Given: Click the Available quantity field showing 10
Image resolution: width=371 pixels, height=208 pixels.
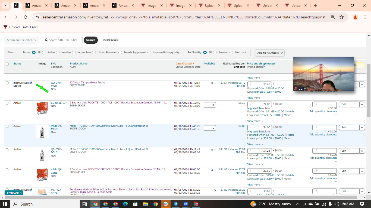Looking at the screenshot, I should coord(210,128).
